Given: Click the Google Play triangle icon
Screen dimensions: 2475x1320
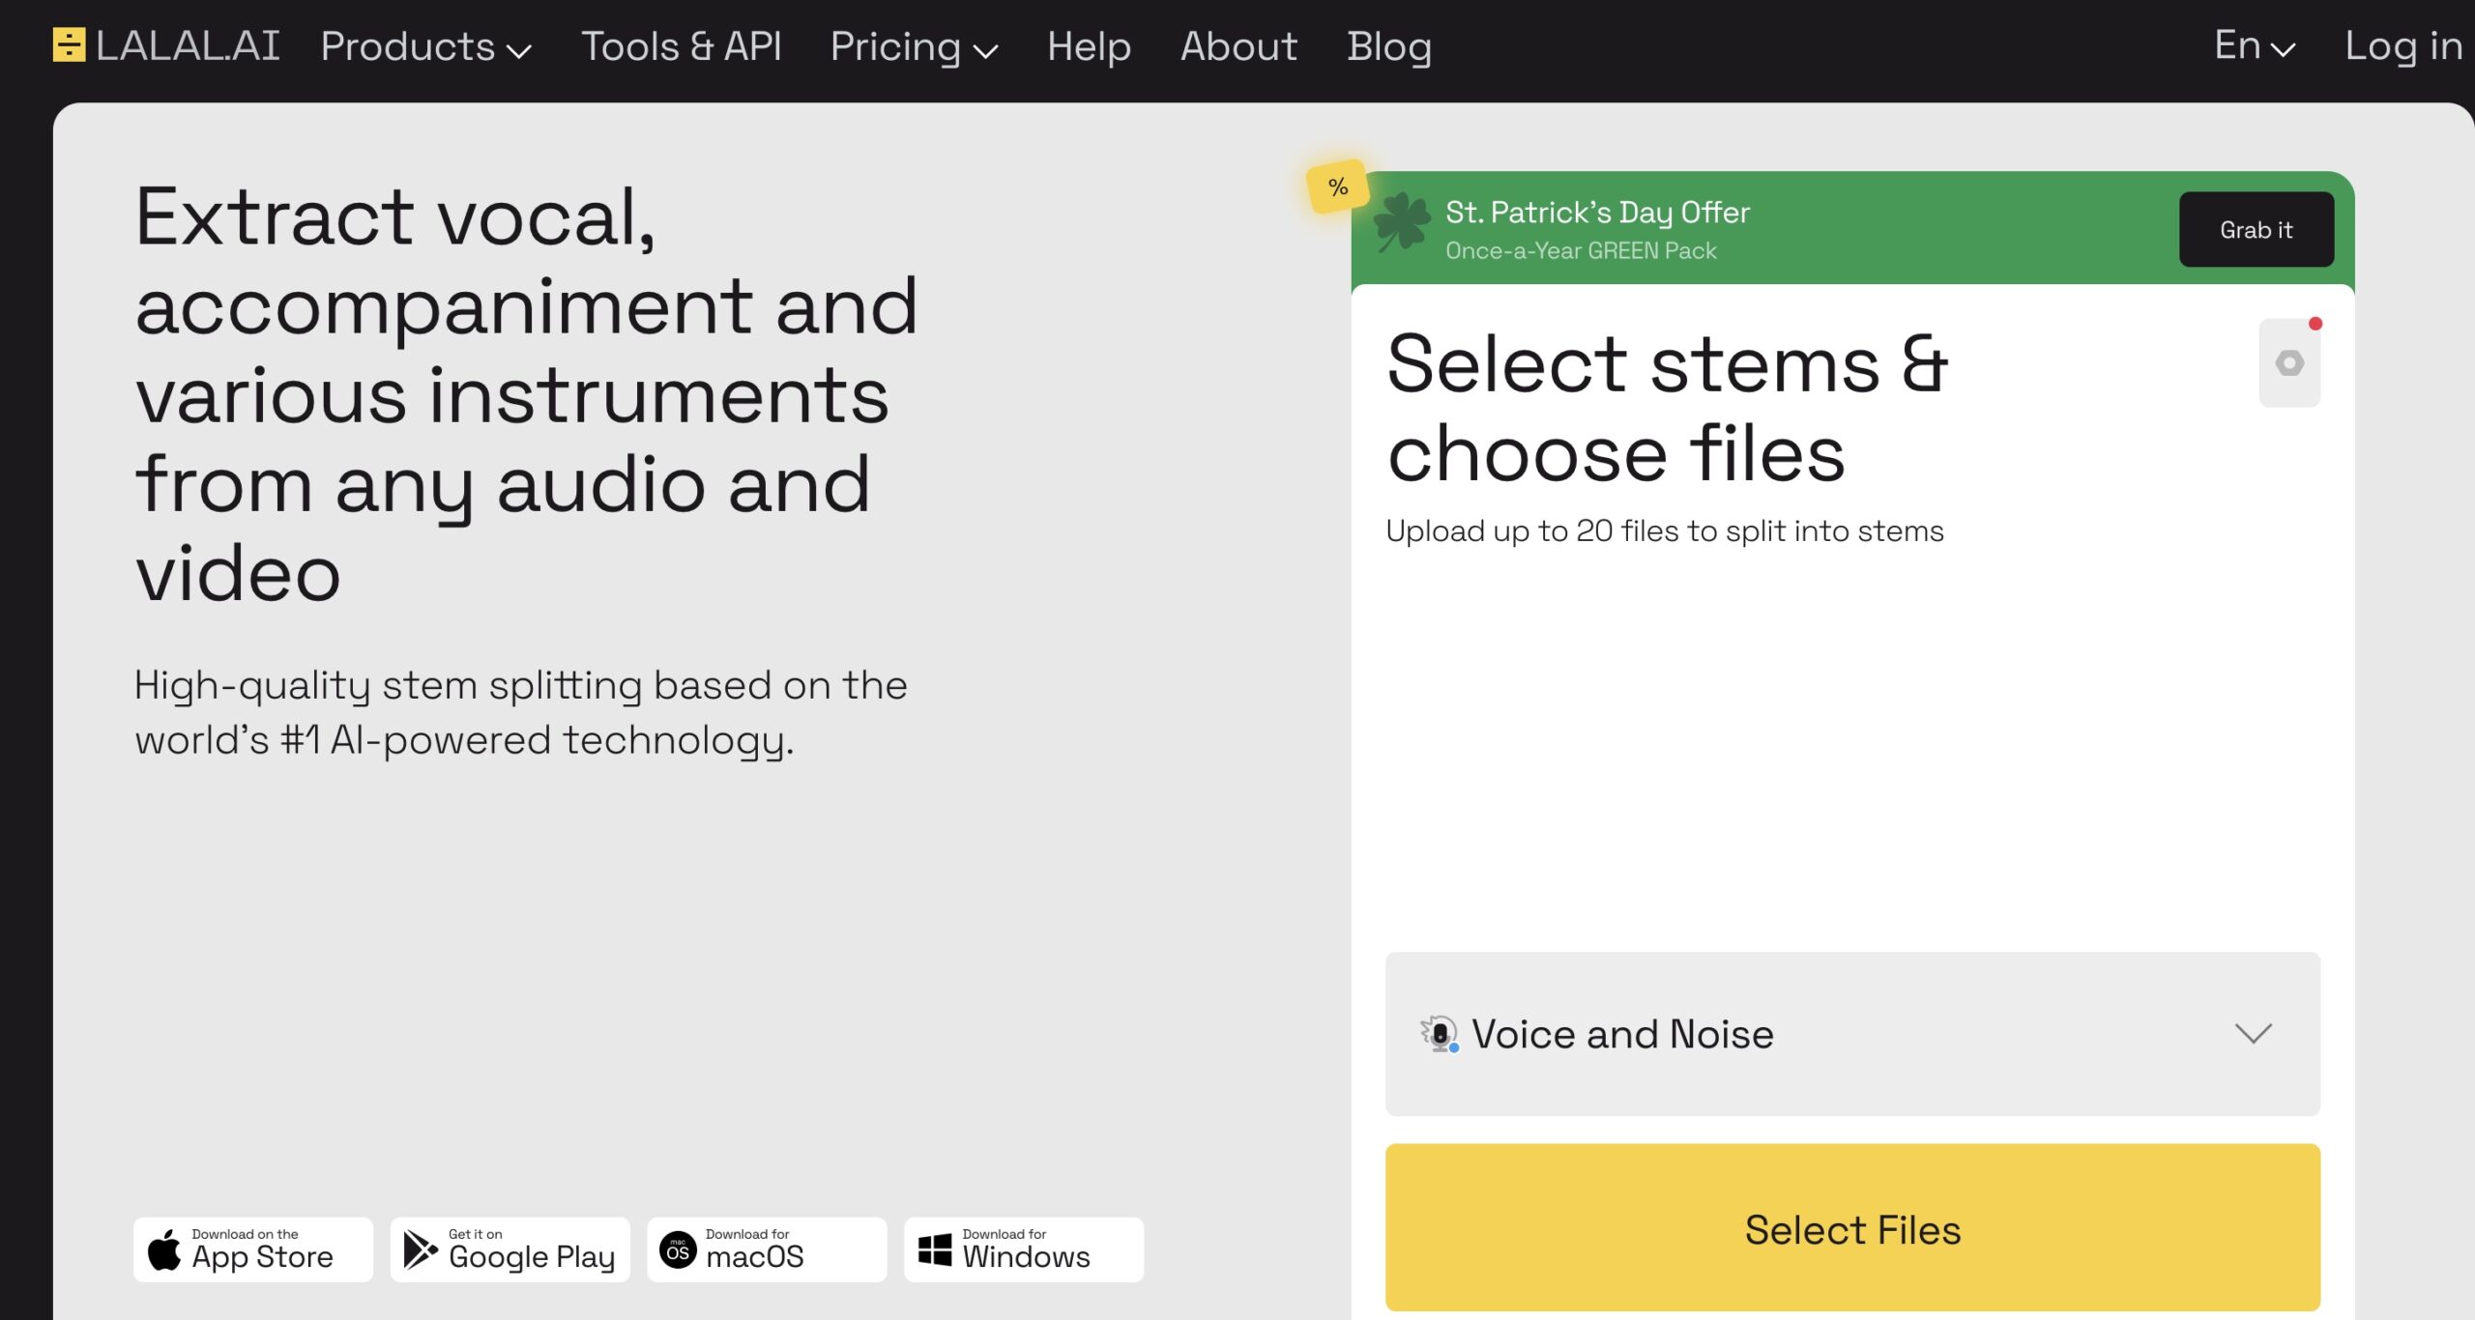Looking at the screenshot, I should tap(420, 1250).
